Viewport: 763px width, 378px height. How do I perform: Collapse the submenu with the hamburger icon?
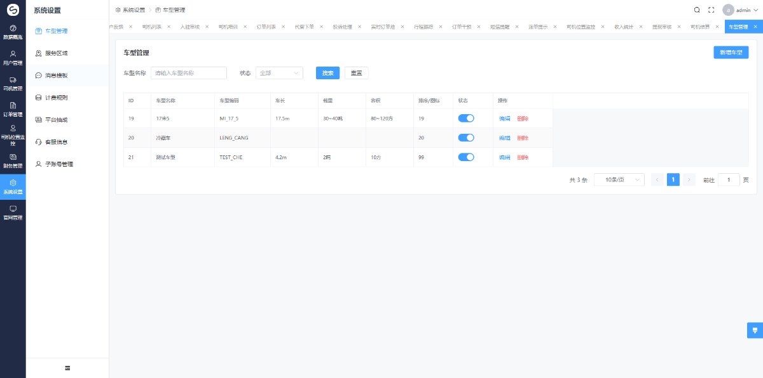67,368
